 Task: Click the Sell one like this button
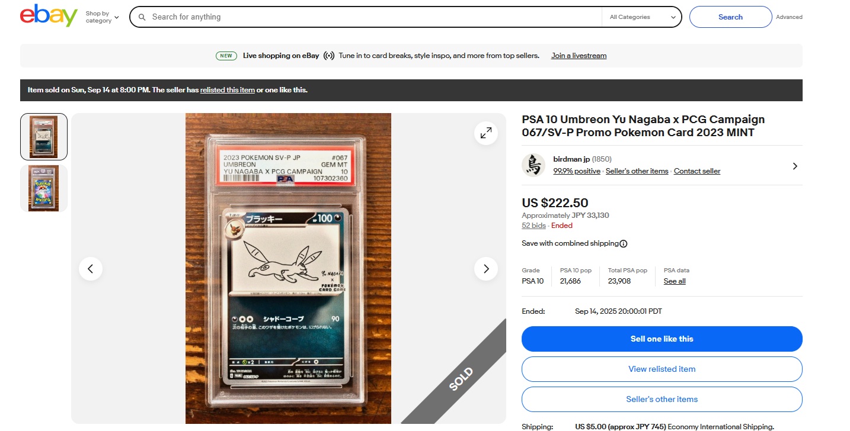click(662, 339)
